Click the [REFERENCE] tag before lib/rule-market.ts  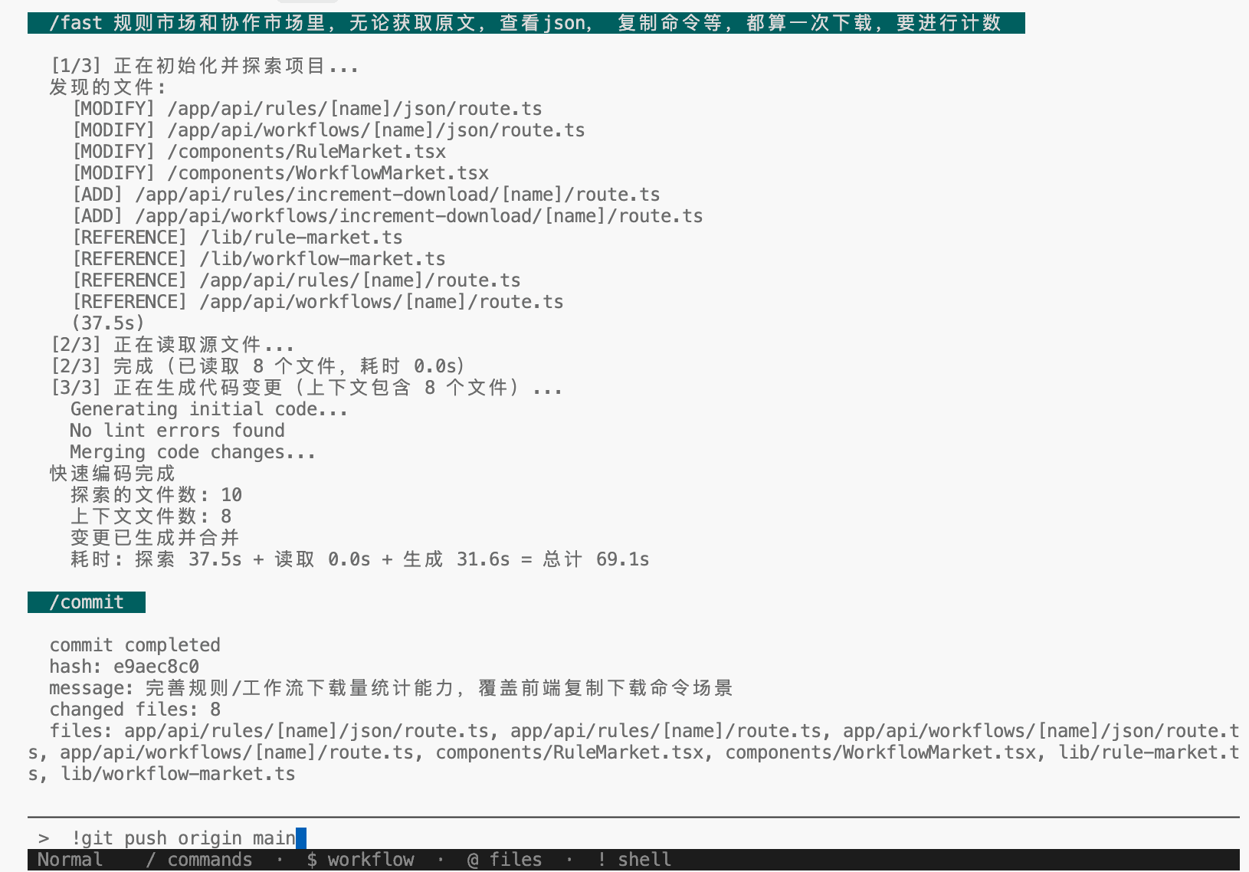pos(129,237)
